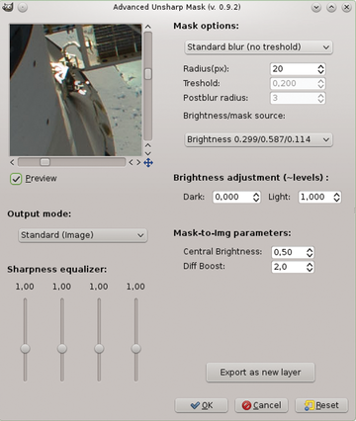Viewport: 356px width, 421px height.
Task: Click the Reset button
Action: tap(321, 405)
